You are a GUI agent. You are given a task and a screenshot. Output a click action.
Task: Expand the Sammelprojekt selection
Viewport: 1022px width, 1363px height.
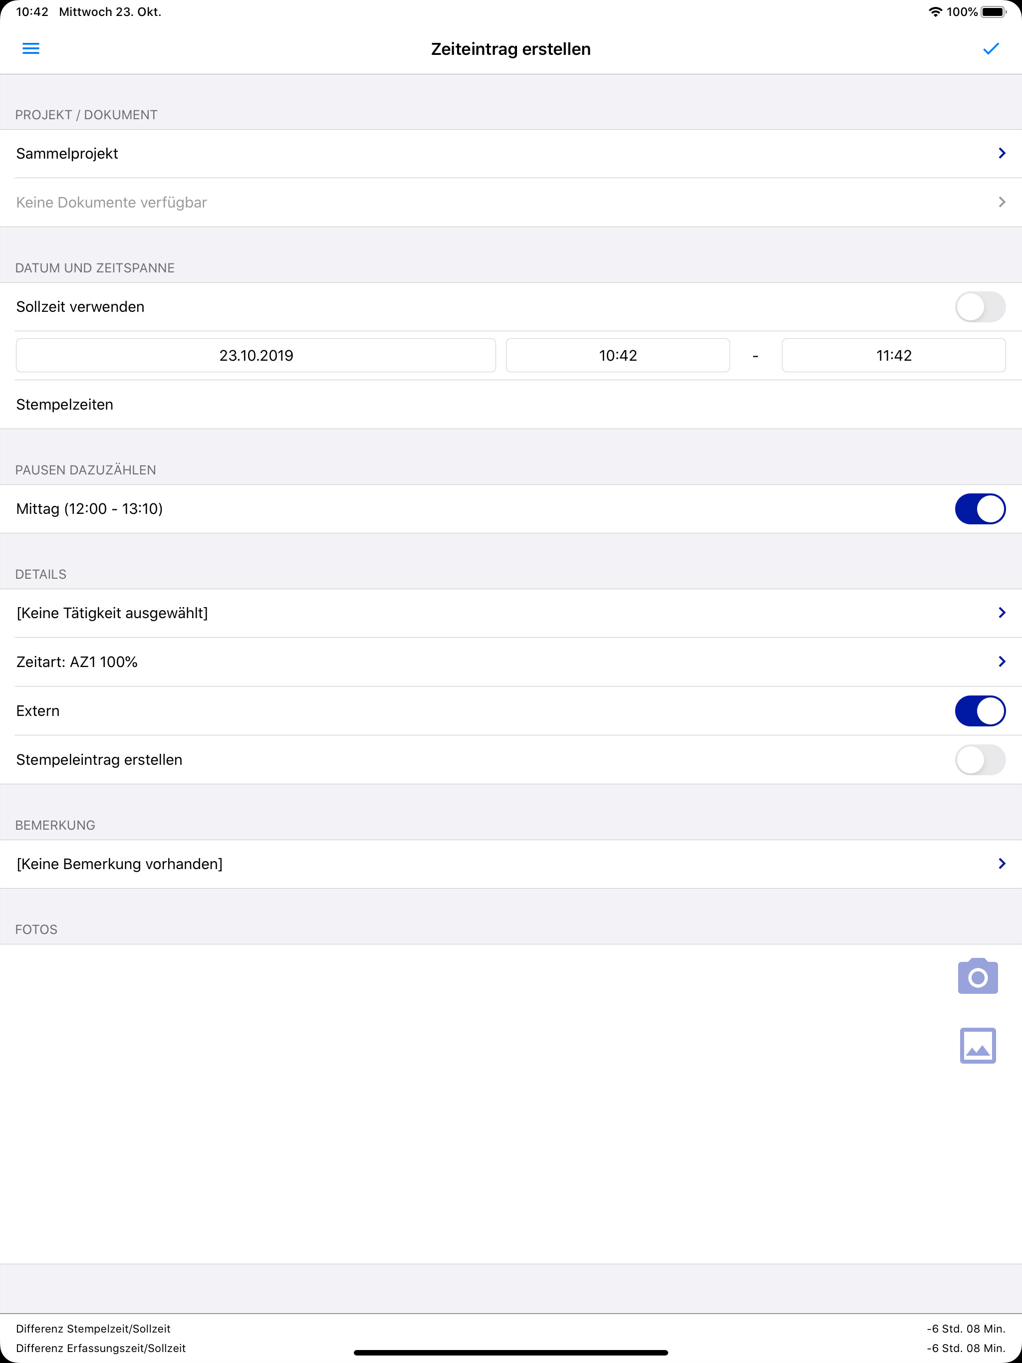click(x=511, y=154)
